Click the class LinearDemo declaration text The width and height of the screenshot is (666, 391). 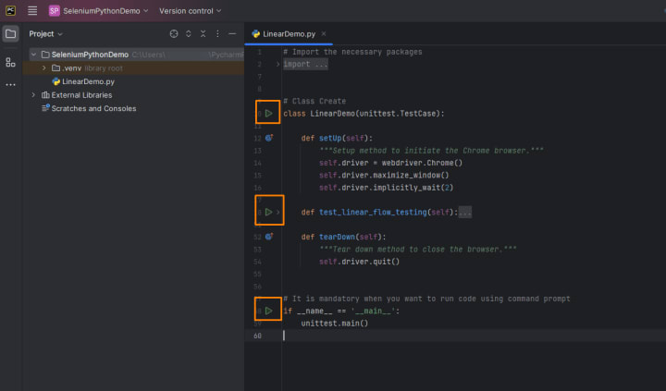(364, 114)
